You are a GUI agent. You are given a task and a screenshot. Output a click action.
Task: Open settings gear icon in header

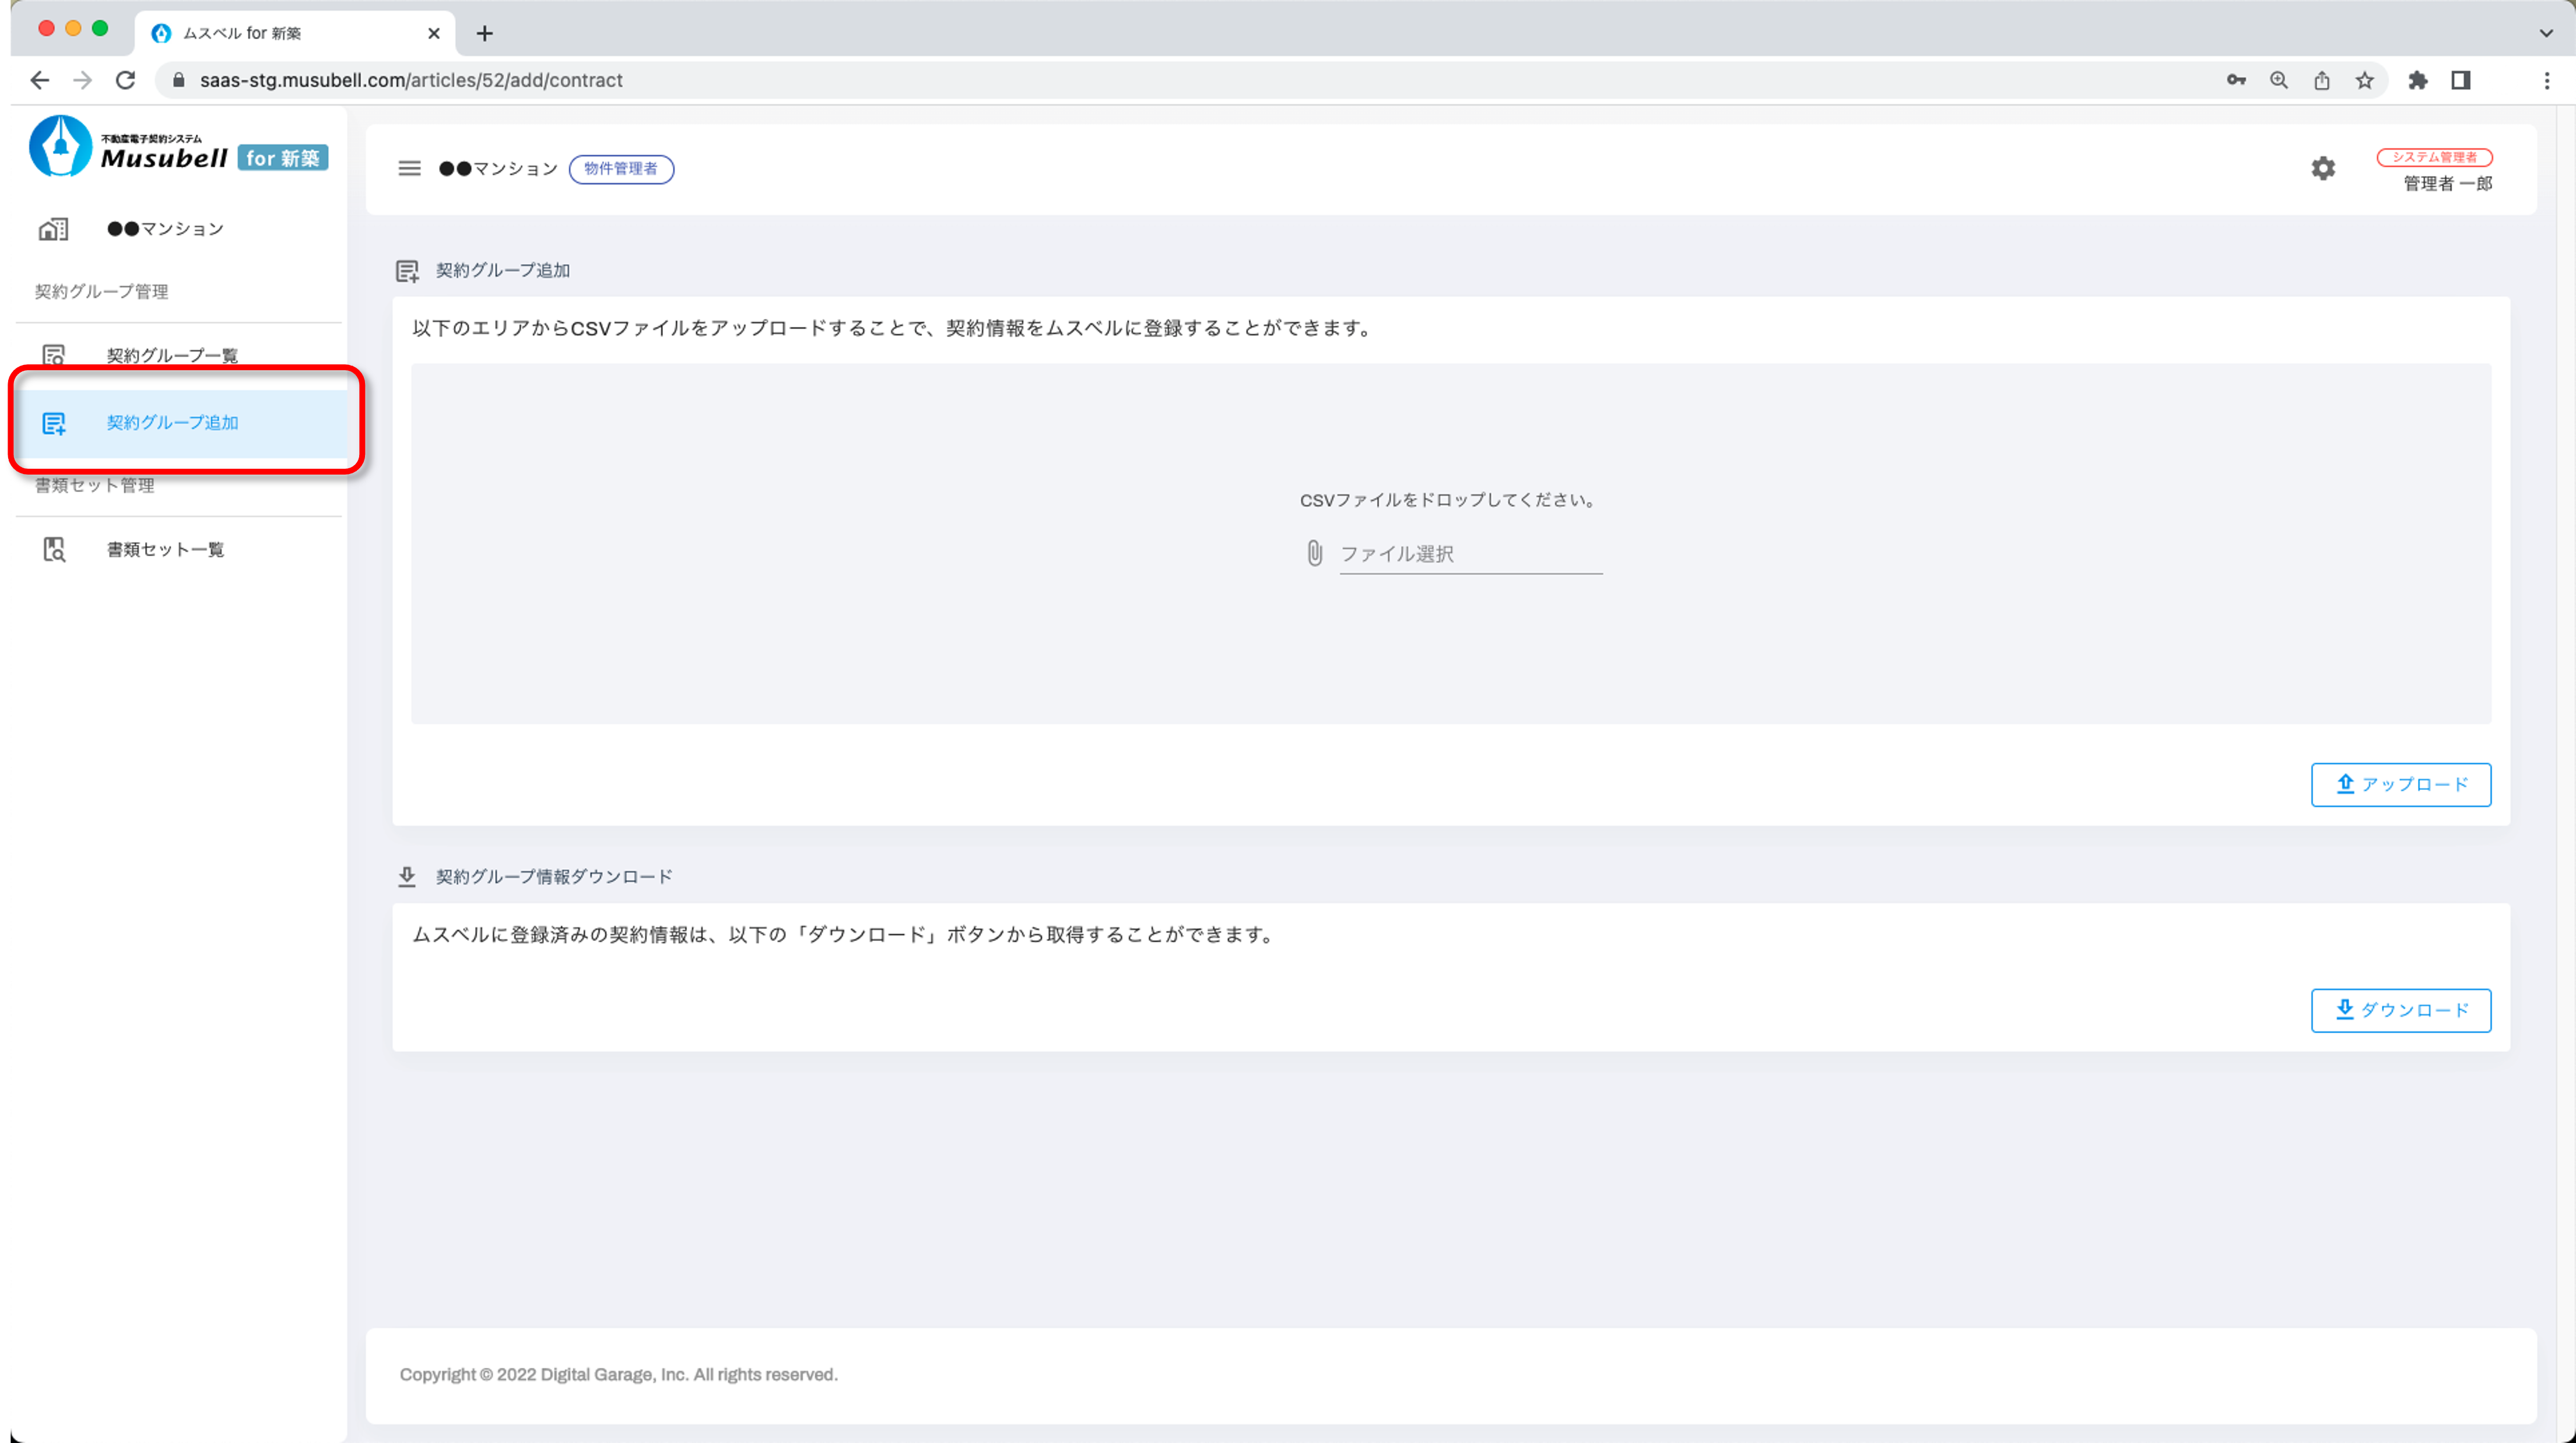coord(2323,168)
